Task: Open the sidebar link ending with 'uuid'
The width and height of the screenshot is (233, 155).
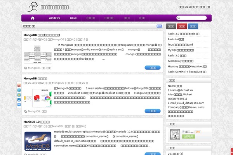Action: point(180,45)
